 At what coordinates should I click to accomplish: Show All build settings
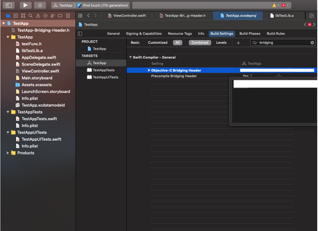pos(177,43)
